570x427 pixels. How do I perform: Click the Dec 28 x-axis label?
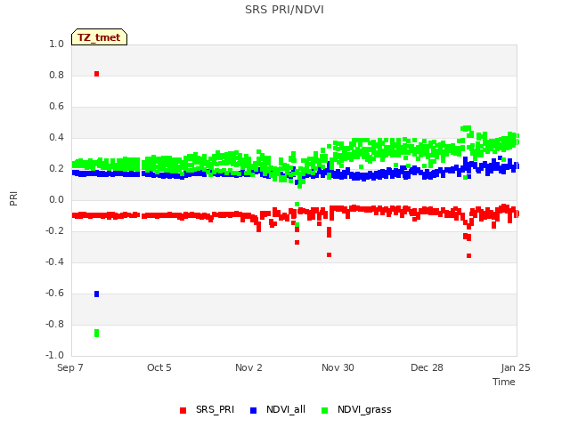[427, 367]
